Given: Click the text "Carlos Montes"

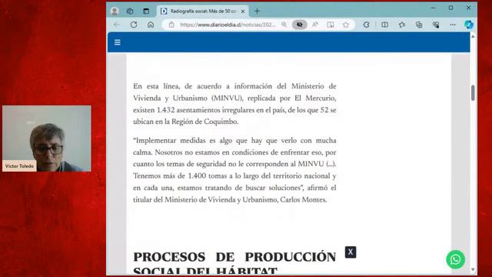Looking at the screenshot, I should point(303,200).
